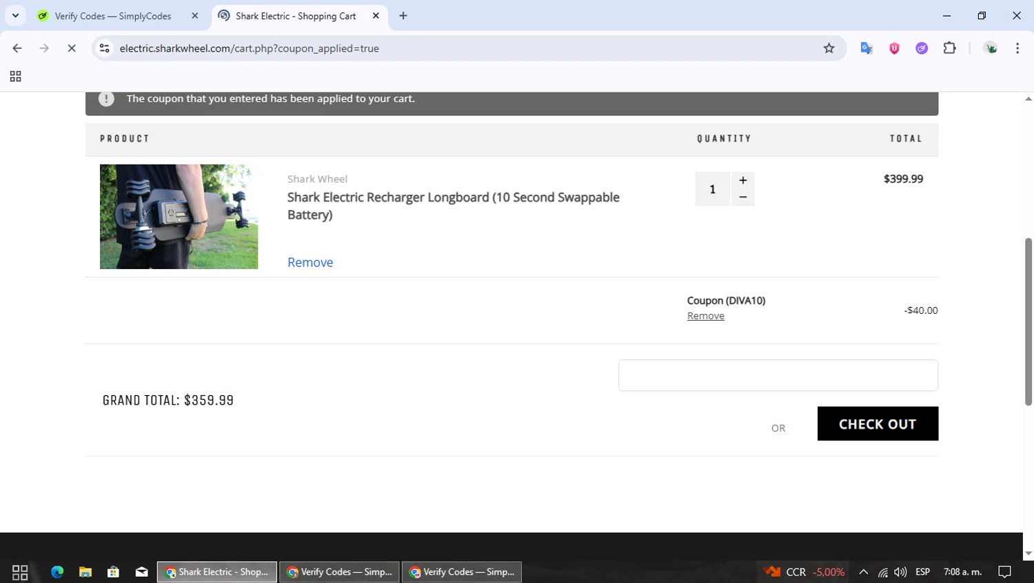Click the CHECK OUT button
Viewport: 1034px width, 583px height.
click(878, 423)
